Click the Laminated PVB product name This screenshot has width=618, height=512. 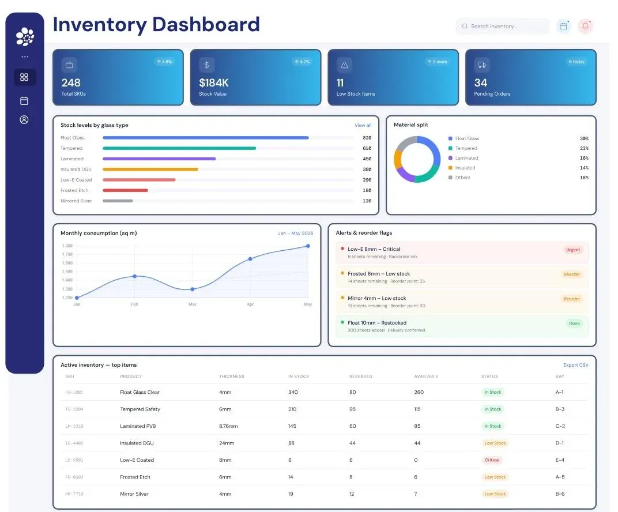(x=138, y=426)
